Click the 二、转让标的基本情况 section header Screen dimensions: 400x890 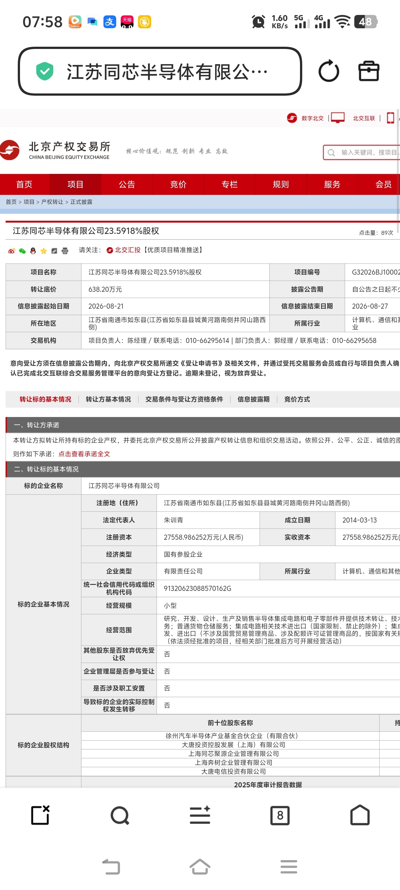point(203,469)
